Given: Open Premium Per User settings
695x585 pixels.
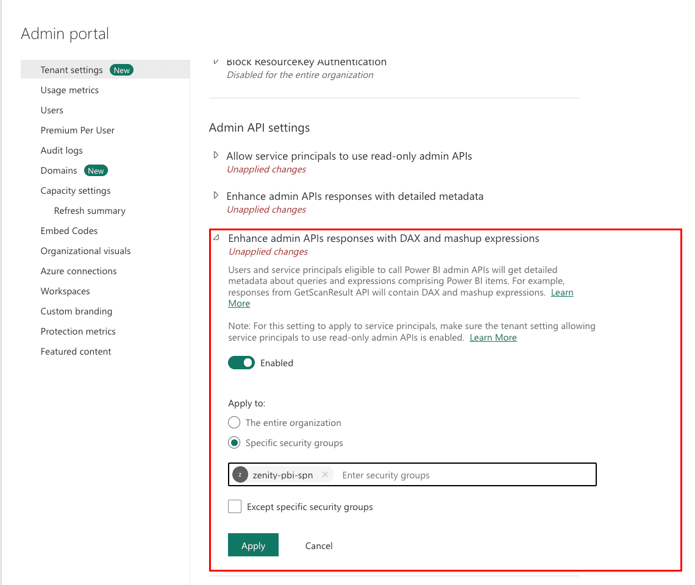Looking at the screenshot, I should (x=77, y=130).
